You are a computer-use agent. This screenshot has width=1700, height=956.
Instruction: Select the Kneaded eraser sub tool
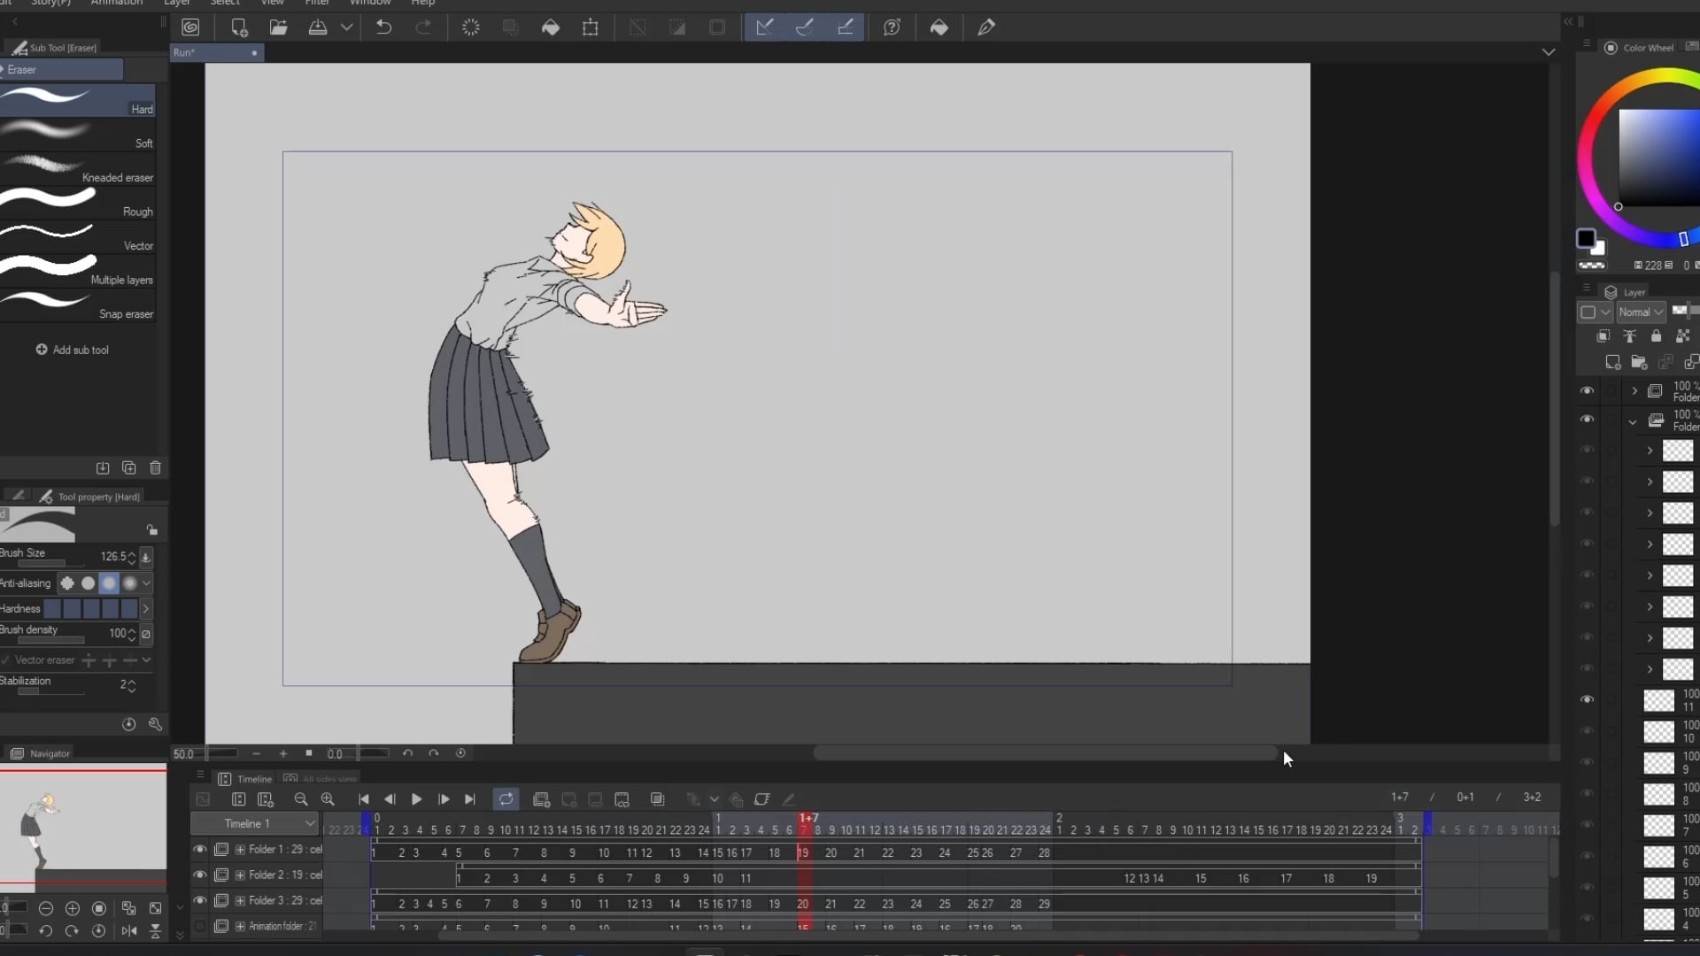(78, 168)
